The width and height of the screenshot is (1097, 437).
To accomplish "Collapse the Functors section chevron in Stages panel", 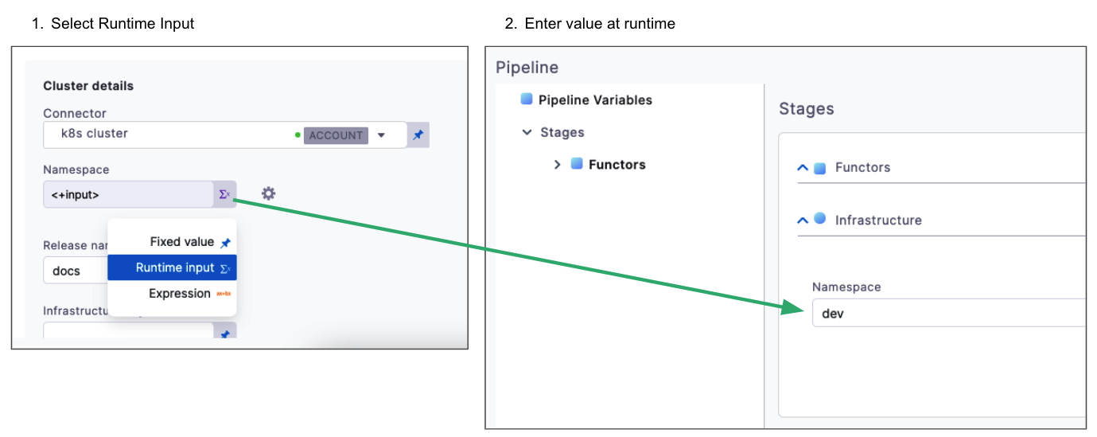I will pyautogui.click(x=803, y=168).
